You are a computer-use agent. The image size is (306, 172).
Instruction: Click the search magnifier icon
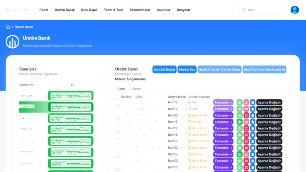(x=244, y=10)
